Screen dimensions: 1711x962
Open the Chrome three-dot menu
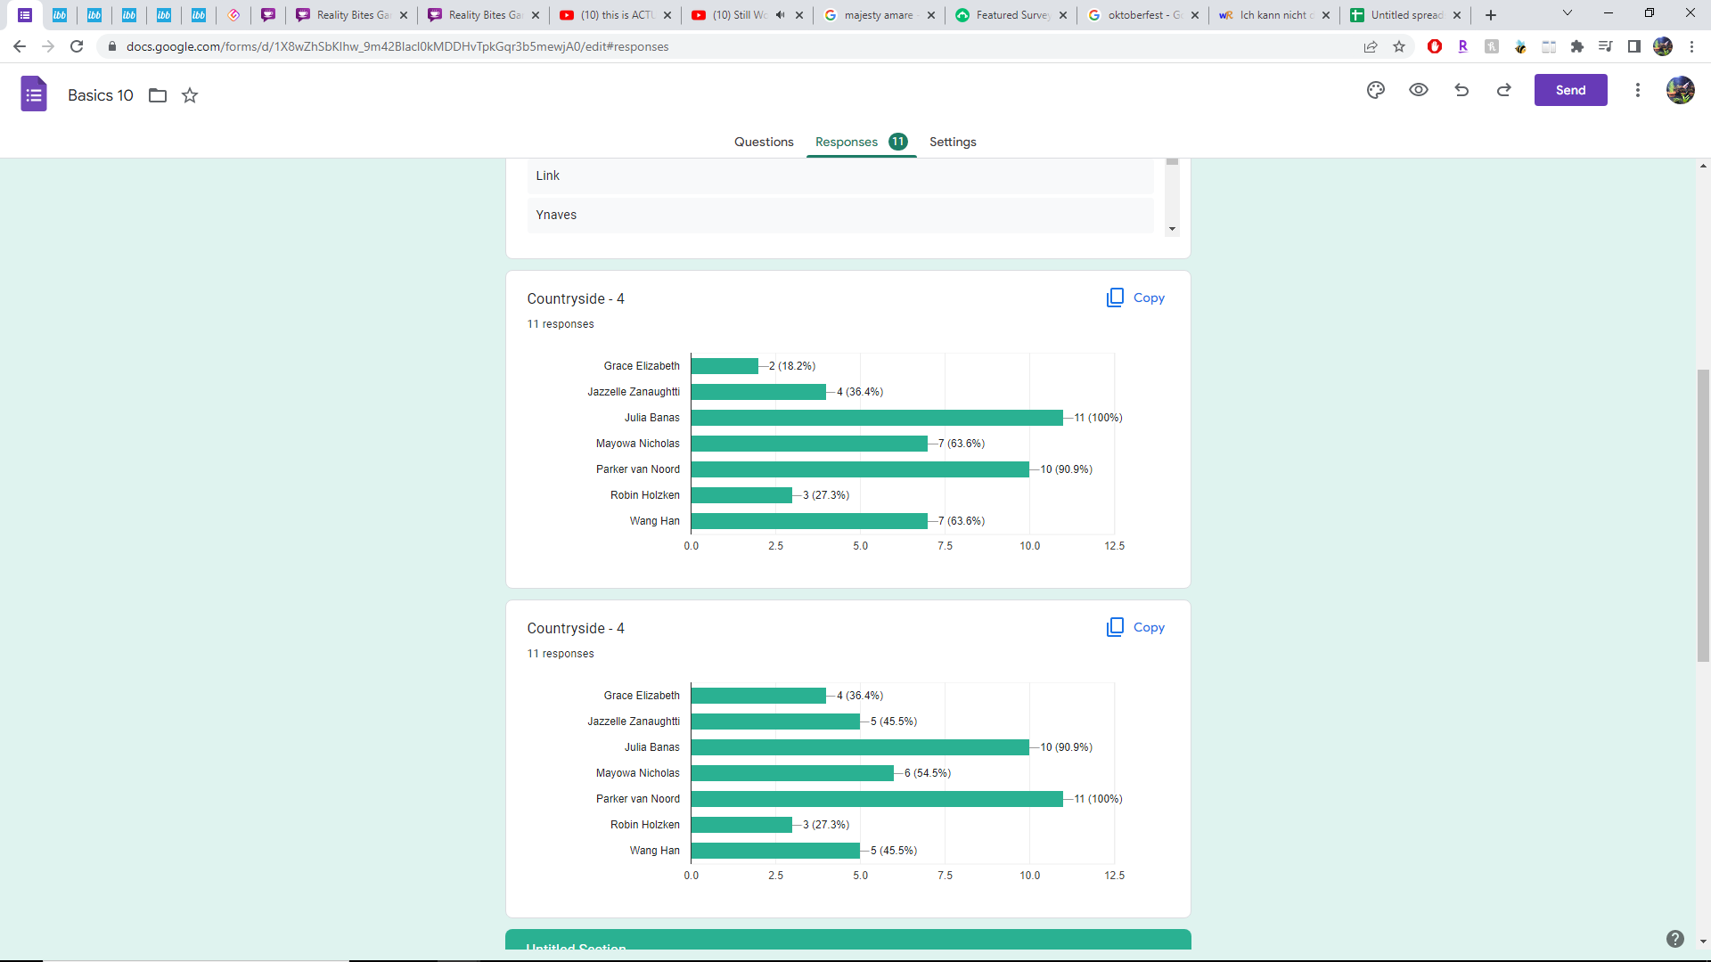pos(1691,46)
